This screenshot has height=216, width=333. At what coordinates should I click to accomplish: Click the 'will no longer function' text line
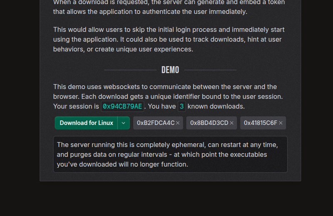[122, 164]
